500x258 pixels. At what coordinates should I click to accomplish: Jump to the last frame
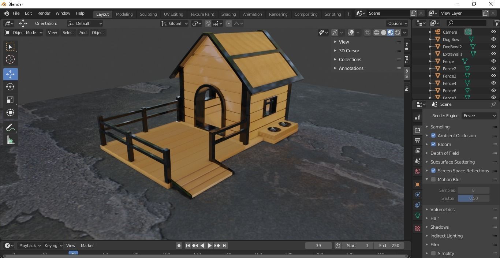(224, 246)
